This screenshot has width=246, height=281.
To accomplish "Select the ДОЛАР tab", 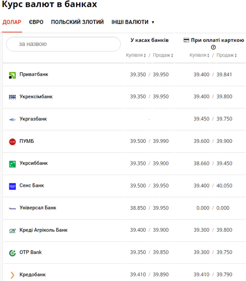I will click(12, 22).
